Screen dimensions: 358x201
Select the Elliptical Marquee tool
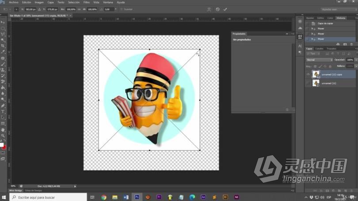tap(3, 28)
